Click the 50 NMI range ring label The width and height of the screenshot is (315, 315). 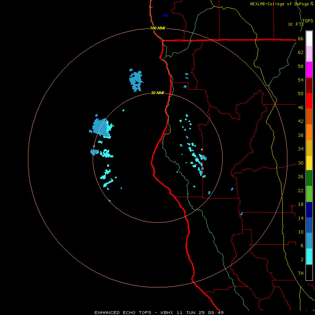[157, 93]
